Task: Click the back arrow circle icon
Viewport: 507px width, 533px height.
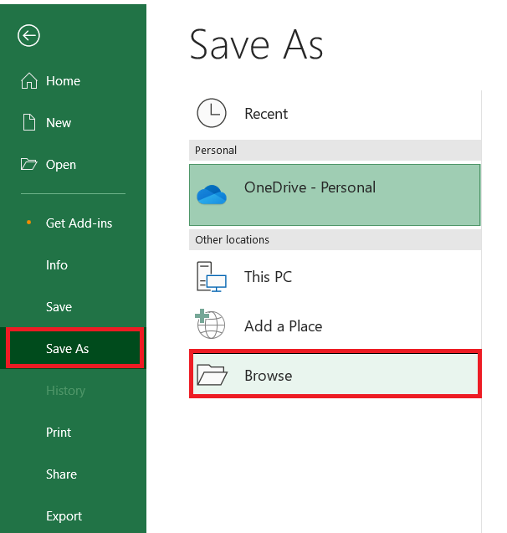Action: pyautogui.click(x=28, y=35)
